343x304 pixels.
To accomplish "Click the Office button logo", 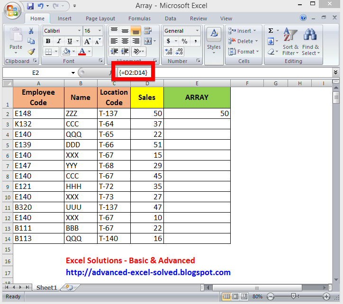I will tap(12, 10).
